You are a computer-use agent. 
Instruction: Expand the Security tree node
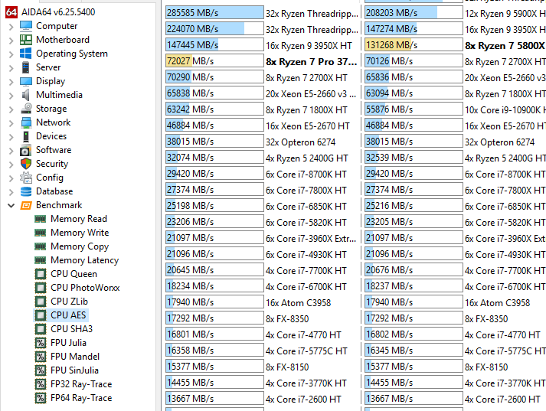pyautogui.click(x=11, y=165)
